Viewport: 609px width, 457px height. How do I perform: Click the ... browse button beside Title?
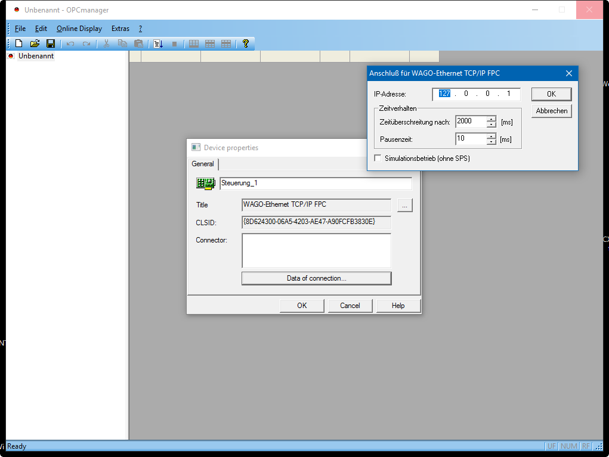point(404,205)
